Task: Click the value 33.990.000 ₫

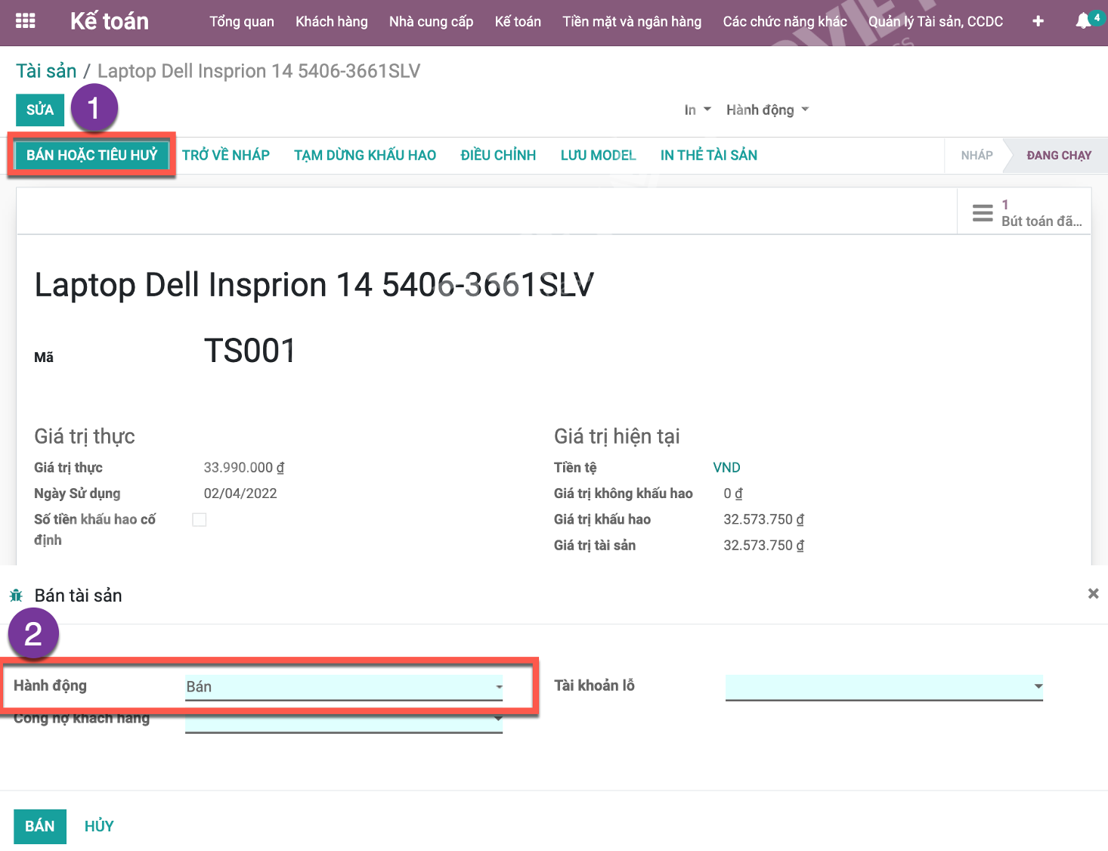Action: tap(244, 468)
